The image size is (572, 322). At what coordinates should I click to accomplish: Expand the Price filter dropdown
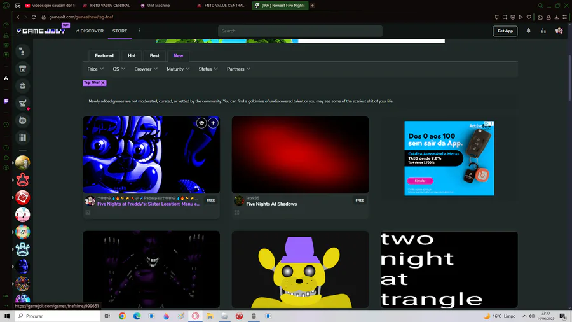tap(95, 69)
